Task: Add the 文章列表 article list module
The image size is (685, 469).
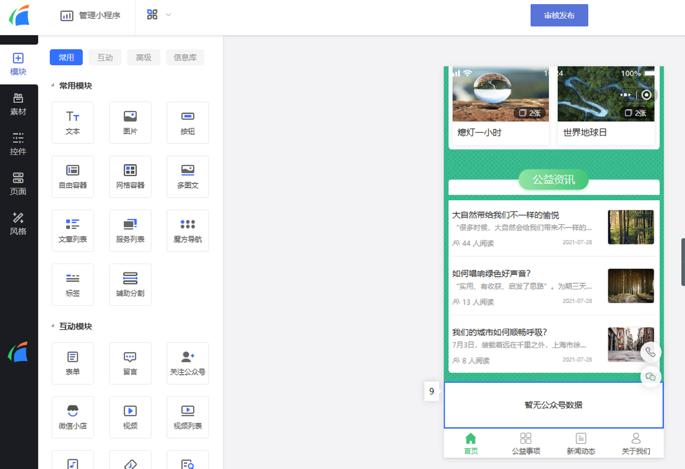Action: coord(72,230)
